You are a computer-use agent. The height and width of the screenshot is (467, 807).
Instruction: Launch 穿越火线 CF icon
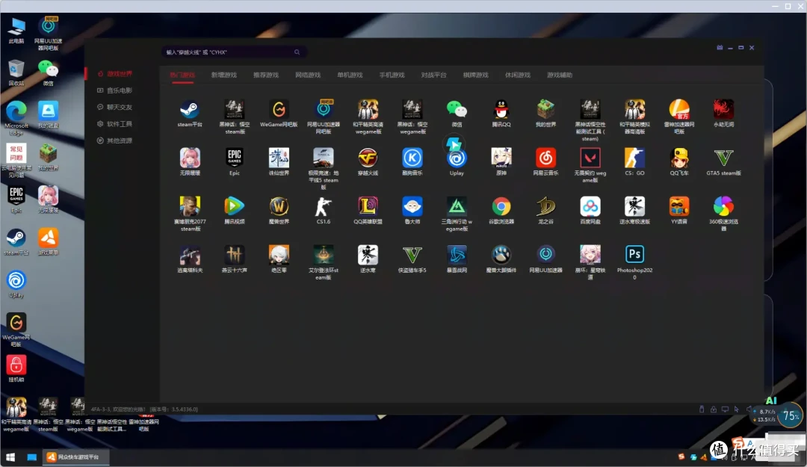point(368,158)
